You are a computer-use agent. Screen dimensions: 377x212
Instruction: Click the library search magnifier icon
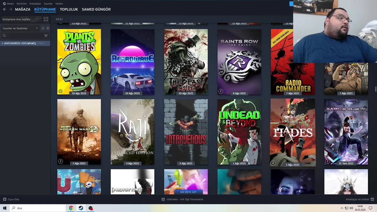[x=4, y=36]
